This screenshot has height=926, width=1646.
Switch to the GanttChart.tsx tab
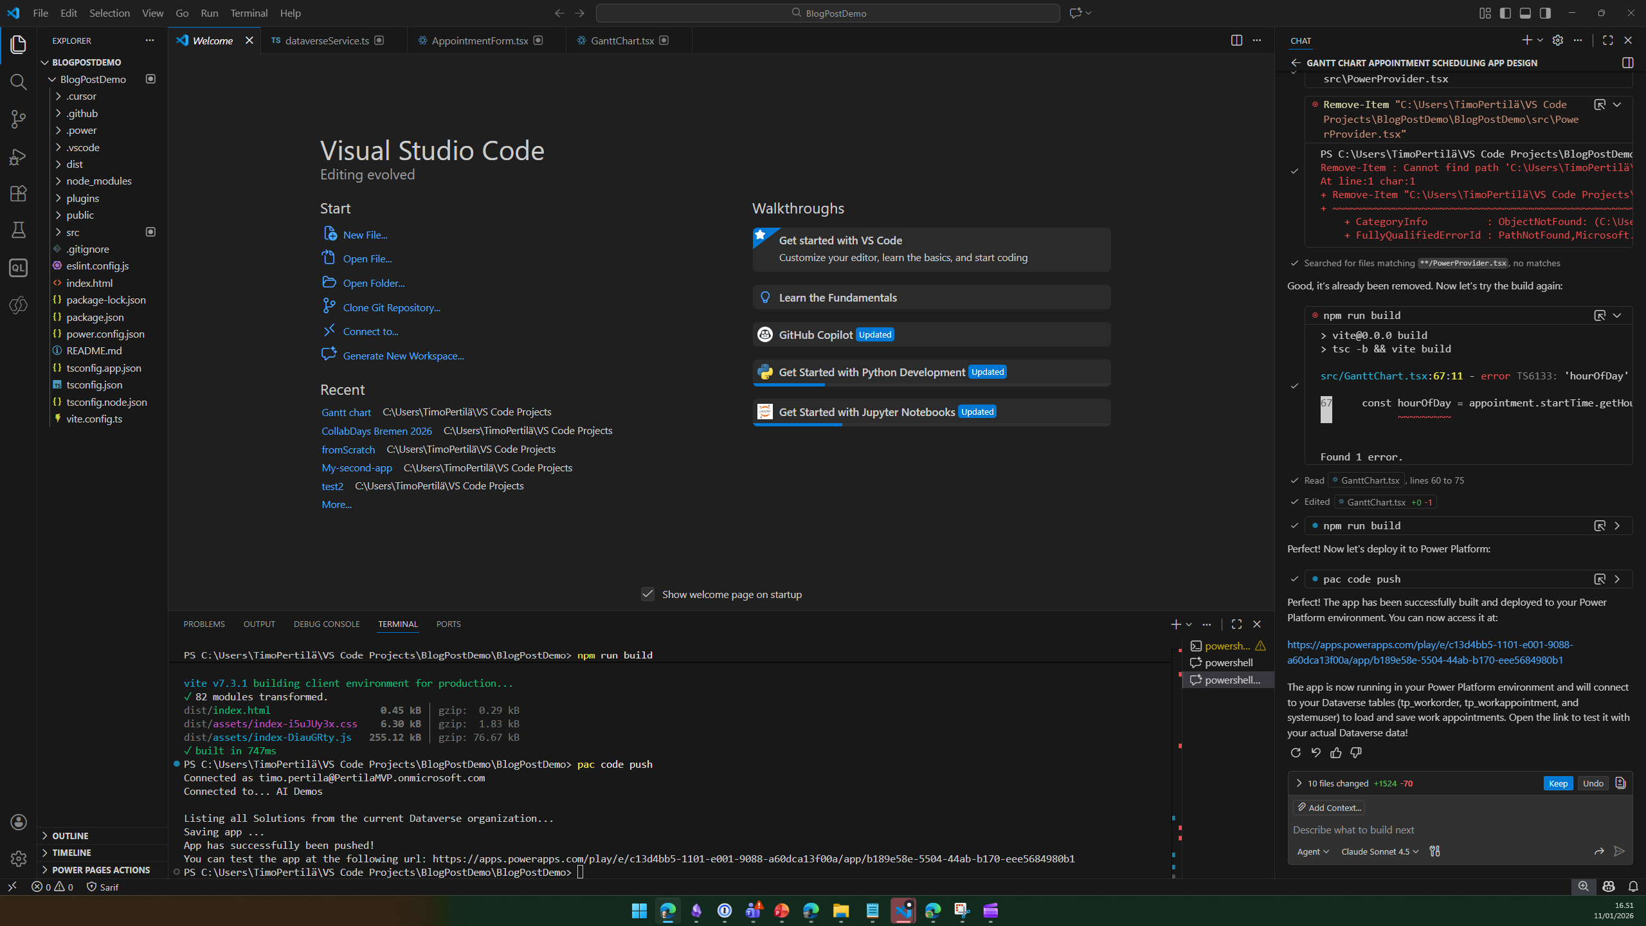pyautogui.click(x=622, y=41)
